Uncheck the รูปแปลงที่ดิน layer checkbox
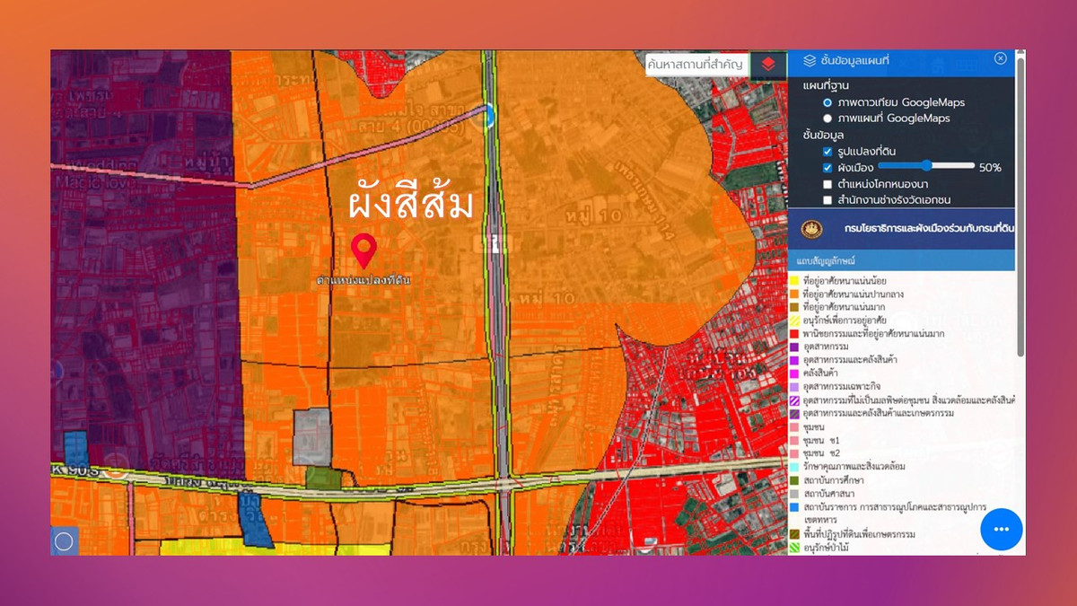1077x606 pixels. pos(827,152)
